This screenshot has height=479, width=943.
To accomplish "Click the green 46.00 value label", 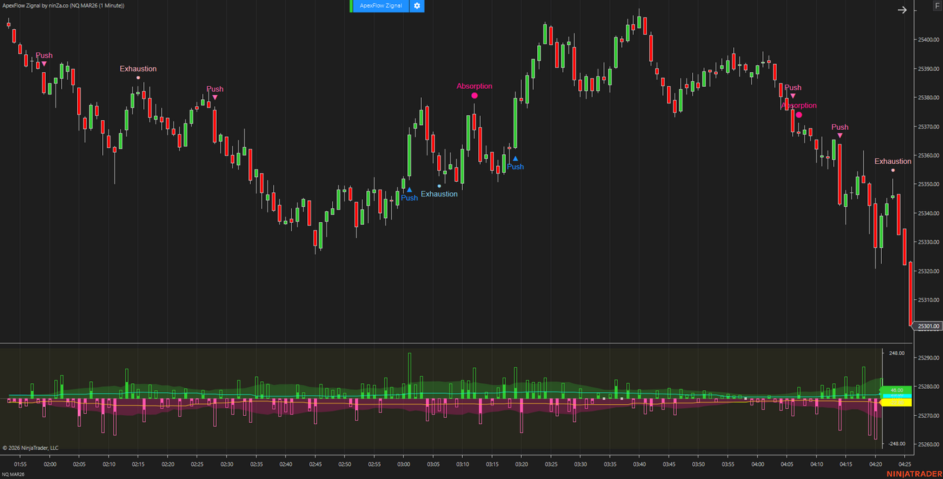I will tap(896, 390).
